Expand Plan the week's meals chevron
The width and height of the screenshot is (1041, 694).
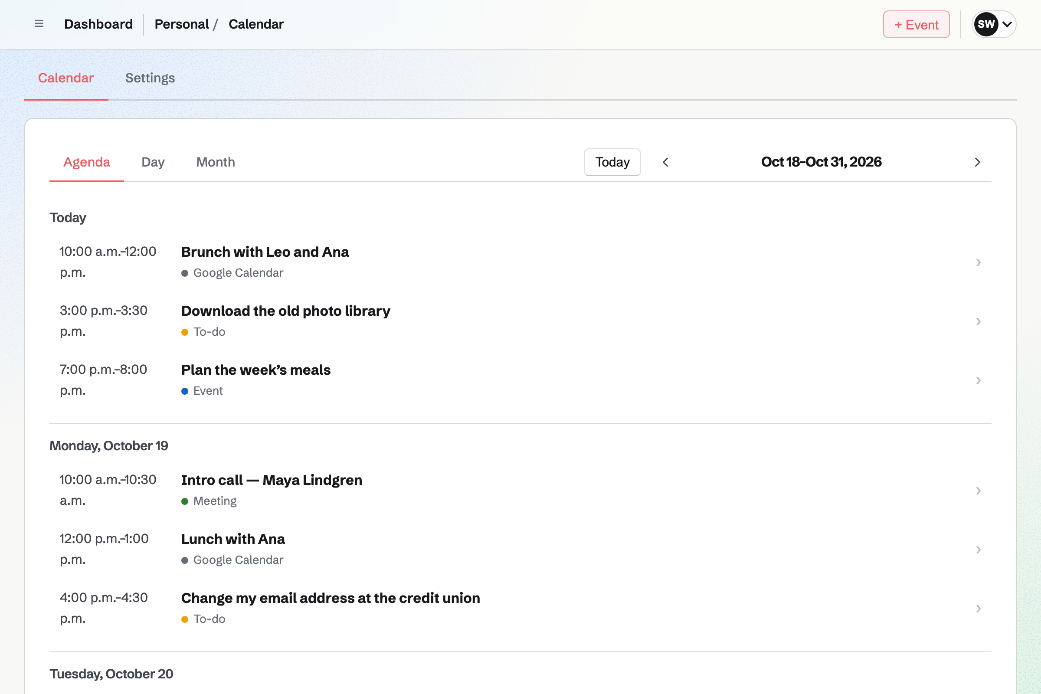pyautogui.click(x=979, y=381)
